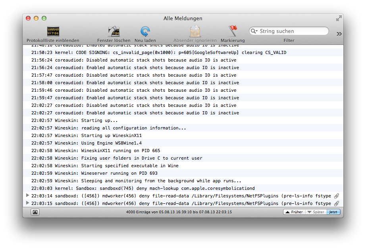366x249 pixels.
Task: Expand the 22:03:15 sandboxd log entry
Action: click(27, 203)
